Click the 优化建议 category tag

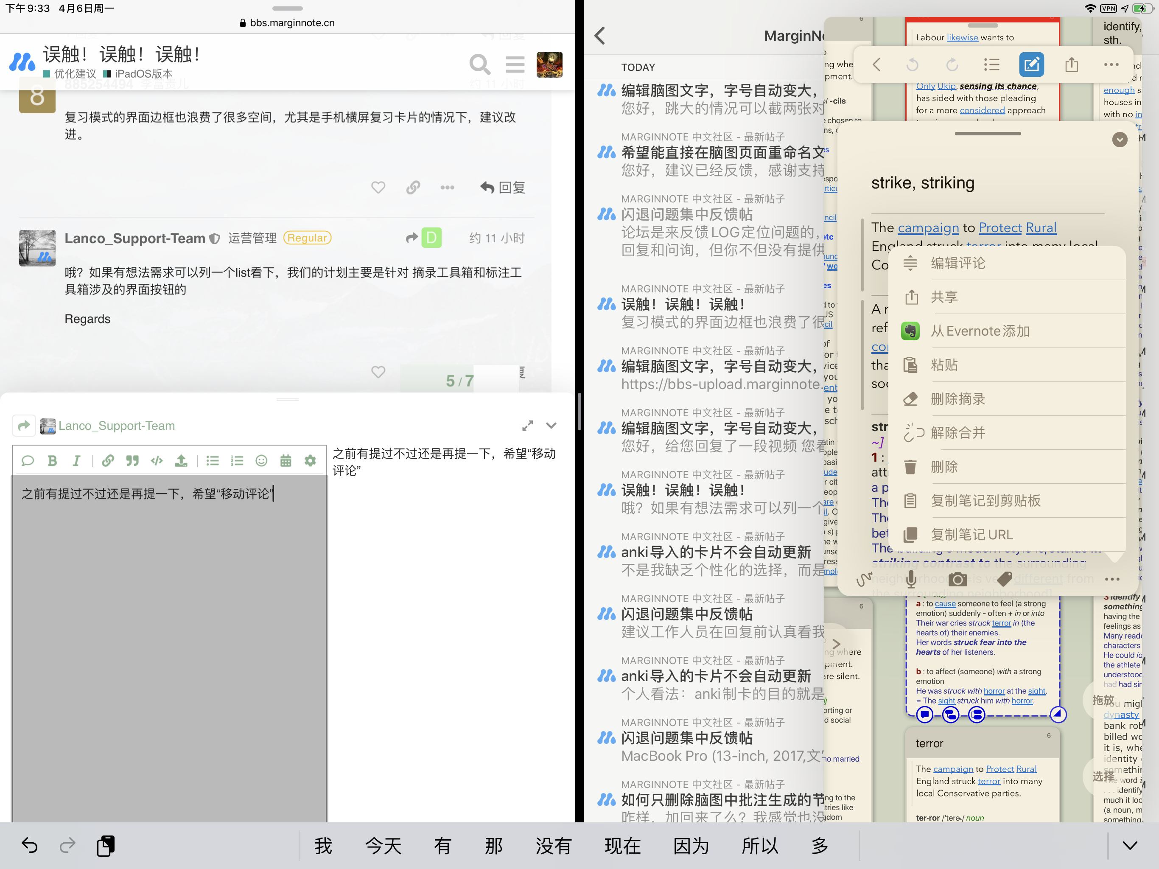[x=70, y=74]
